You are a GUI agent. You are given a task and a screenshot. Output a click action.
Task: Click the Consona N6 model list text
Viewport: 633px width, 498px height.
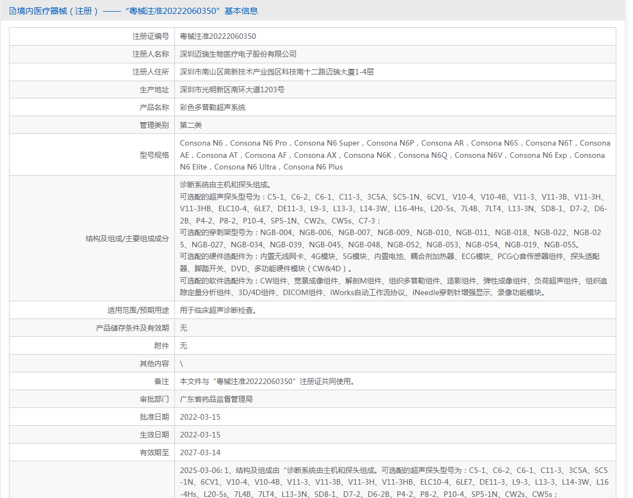tap(395, 155)
